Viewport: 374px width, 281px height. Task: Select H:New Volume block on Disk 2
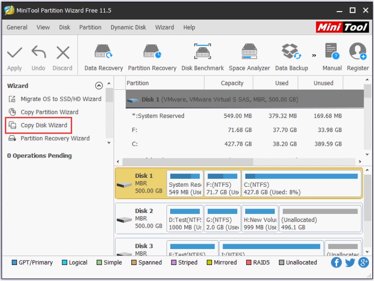coord(260,218)
